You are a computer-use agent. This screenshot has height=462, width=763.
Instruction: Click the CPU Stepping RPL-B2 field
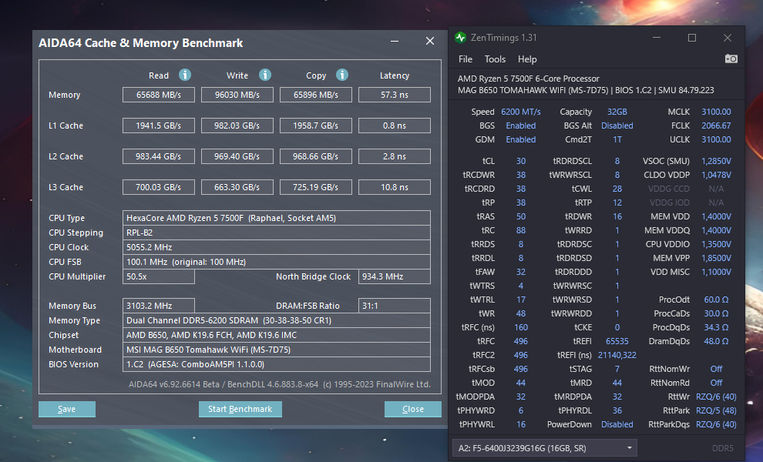point(277,233)
